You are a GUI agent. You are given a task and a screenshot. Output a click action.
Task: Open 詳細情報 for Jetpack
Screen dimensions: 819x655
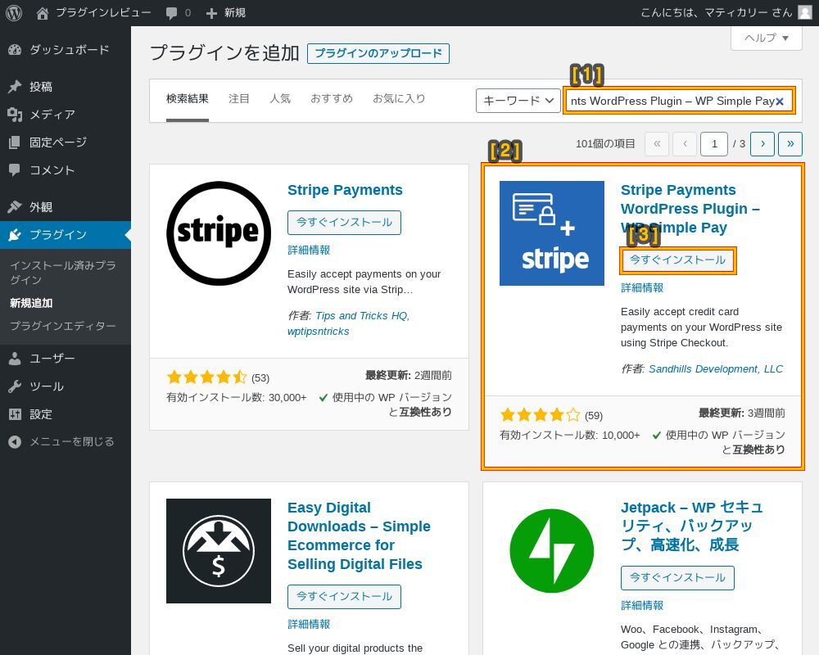pyautogui.click(x=642, y=605)
